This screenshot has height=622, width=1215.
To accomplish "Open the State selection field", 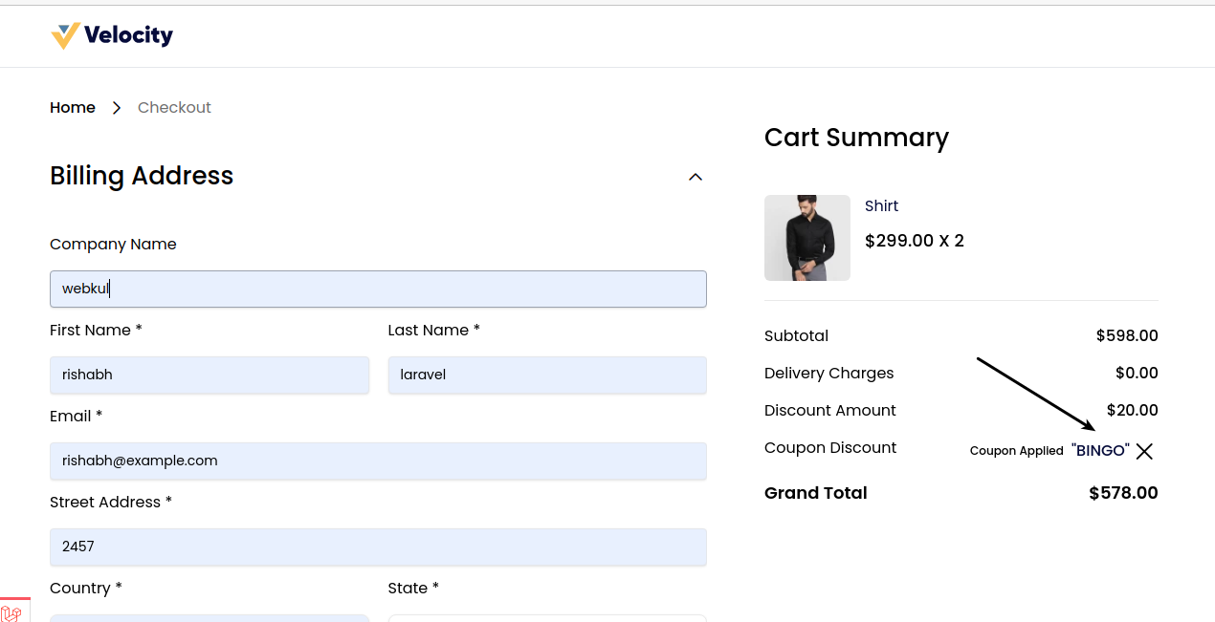I will click(x=547, y=619).
